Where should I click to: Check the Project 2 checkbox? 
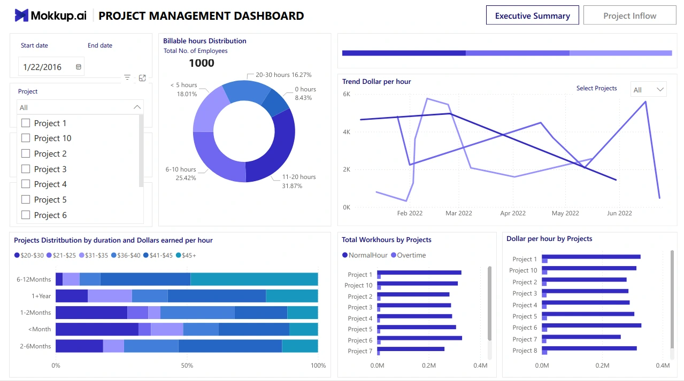(x=26, y=153)
